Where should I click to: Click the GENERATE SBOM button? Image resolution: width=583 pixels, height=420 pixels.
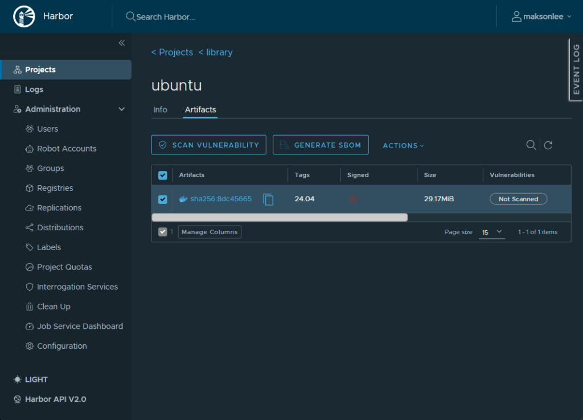coord(321,145)
